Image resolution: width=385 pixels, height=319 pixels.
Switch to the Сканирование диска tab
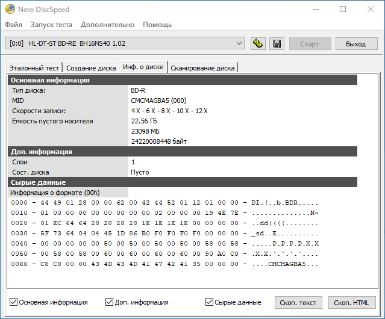point(202,68)
